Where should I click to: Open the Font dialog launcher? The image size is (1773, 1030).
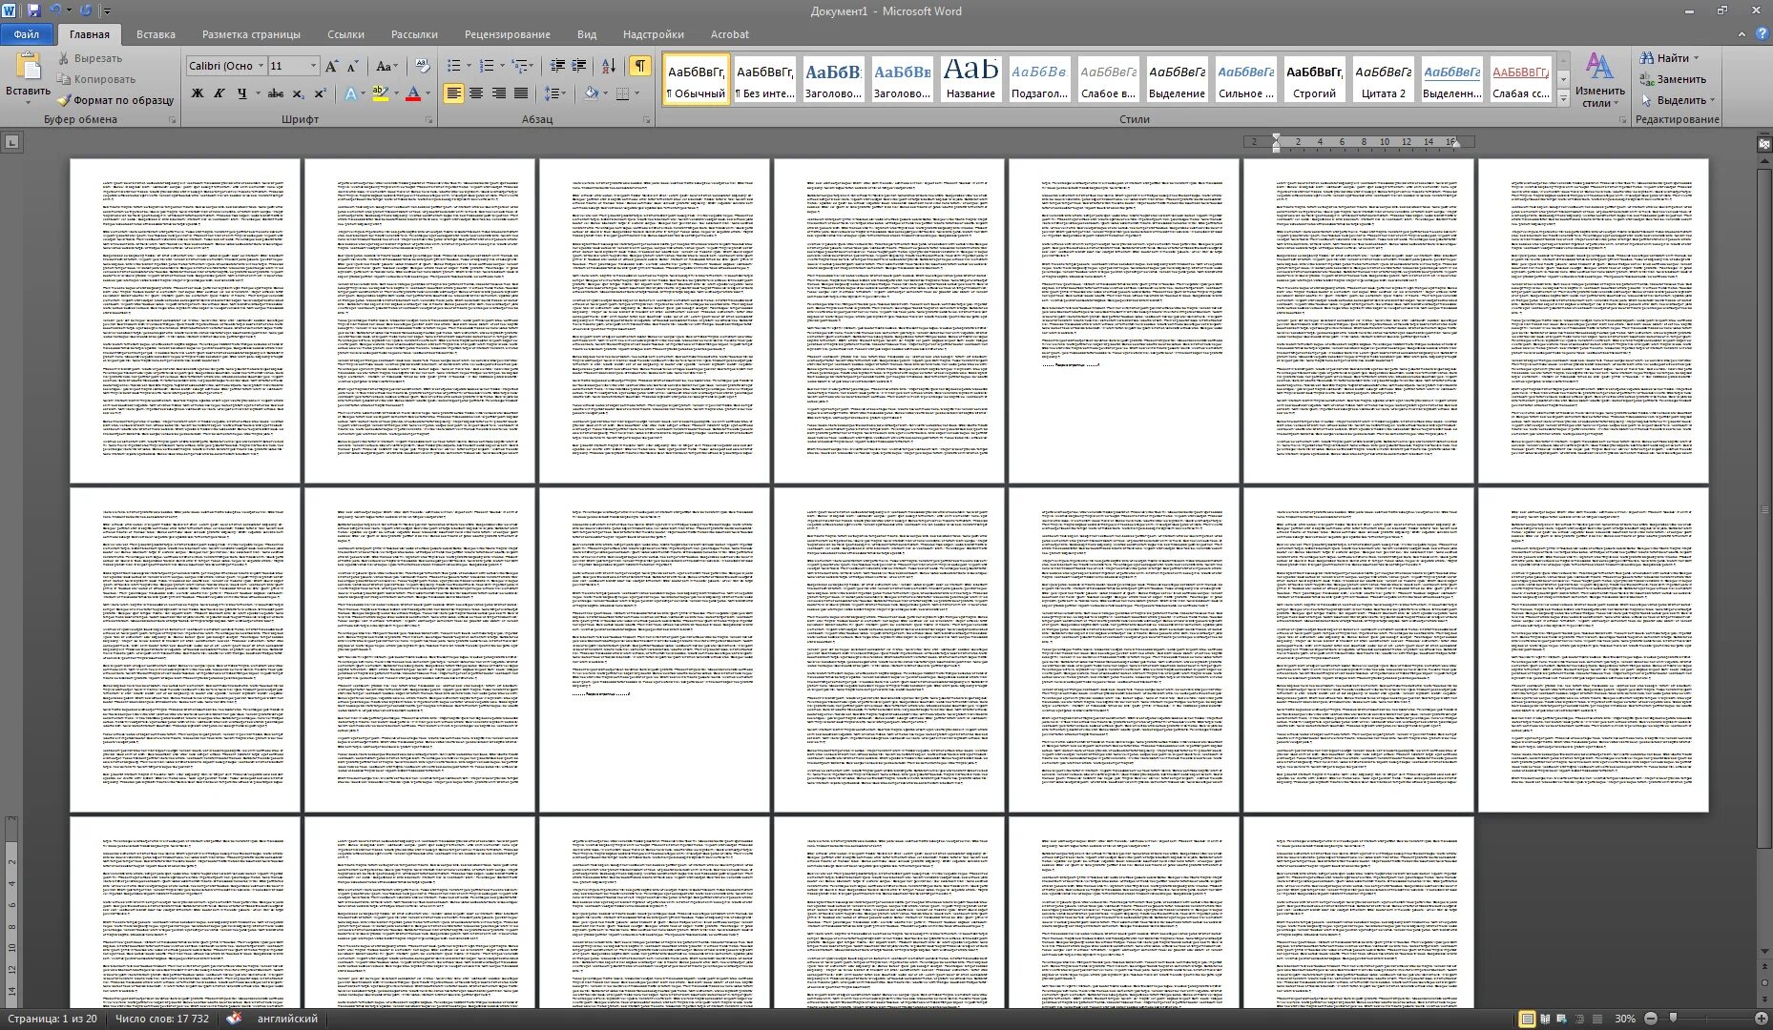tap(429, 120)
